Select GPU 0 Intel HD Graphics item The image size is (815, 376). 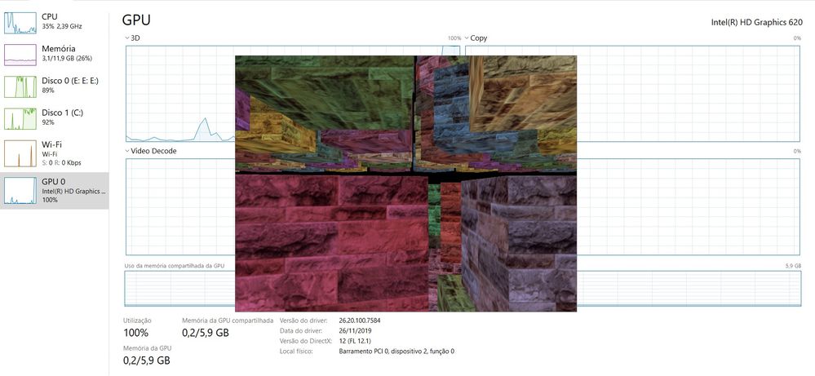pyautogui.click(x=54, y=191)
